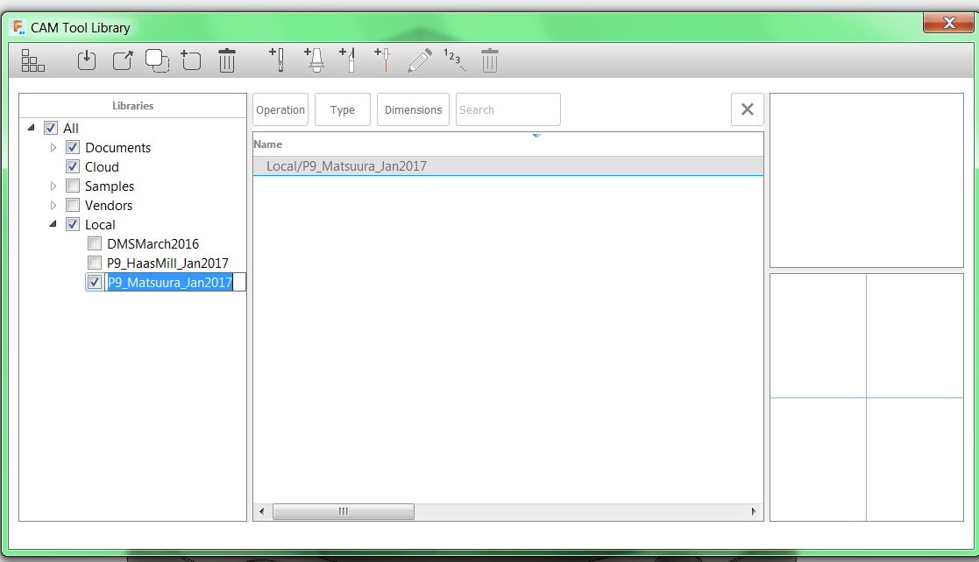This screenshot has width=979, height=562.
Task: Toggle the Local checkbox
Action: [x=73, y=225]
